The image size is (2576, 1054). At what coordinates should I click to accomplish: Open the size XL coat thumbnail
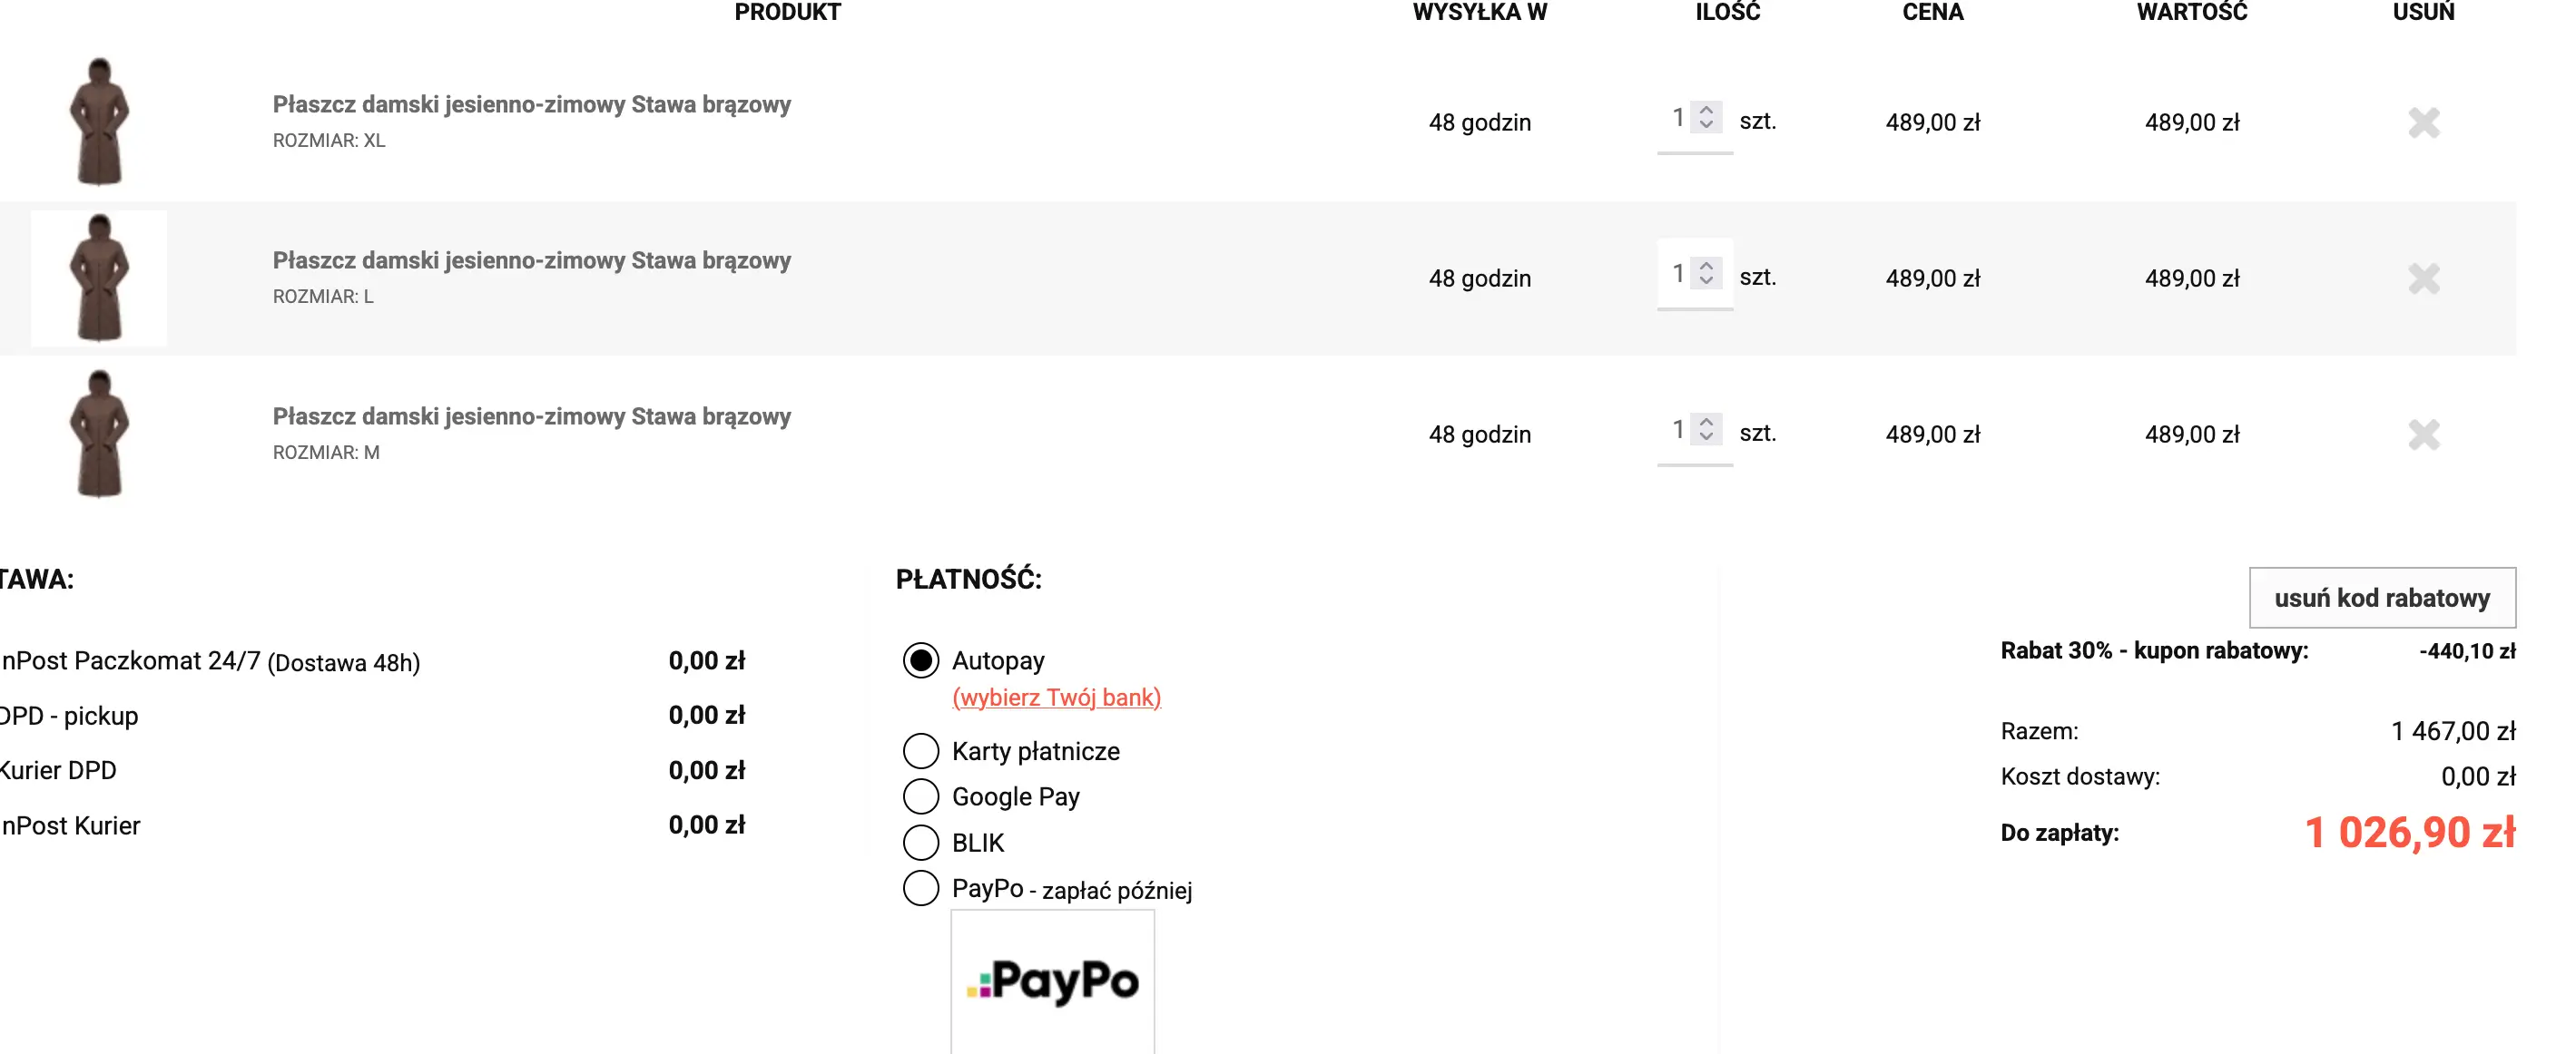click(99, 122)
